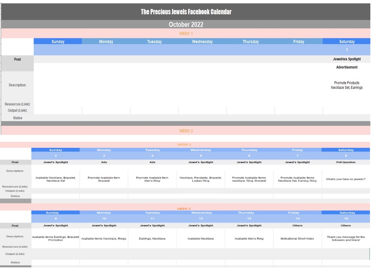Select the 'Available Necklace' description cell
This screenshot has height=271, width=376.
click(201, 239)
